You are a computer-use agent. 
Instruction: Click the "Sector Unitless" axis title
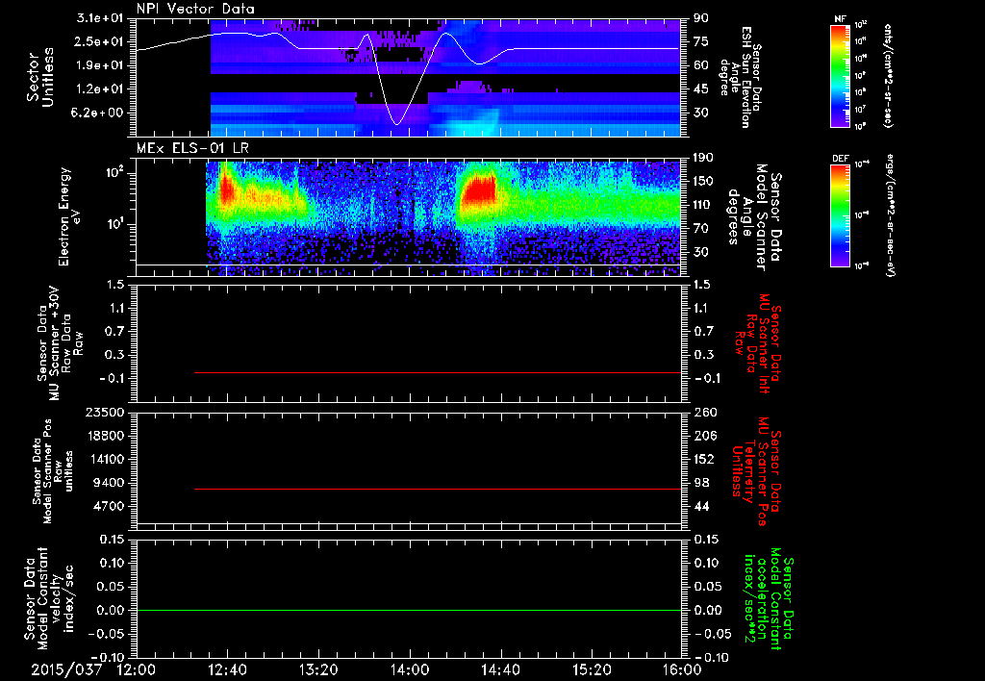coord(40,77)
